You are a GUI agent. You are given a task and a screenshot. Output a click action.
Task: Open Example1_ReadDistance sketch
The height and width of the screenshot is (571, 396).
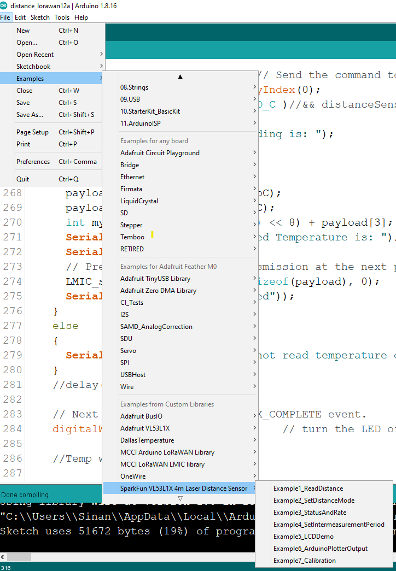[x=308, y=488]
